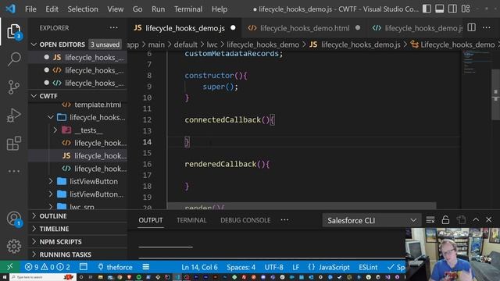
Task: Open the View menu
Action: click(x=115, y=9)
